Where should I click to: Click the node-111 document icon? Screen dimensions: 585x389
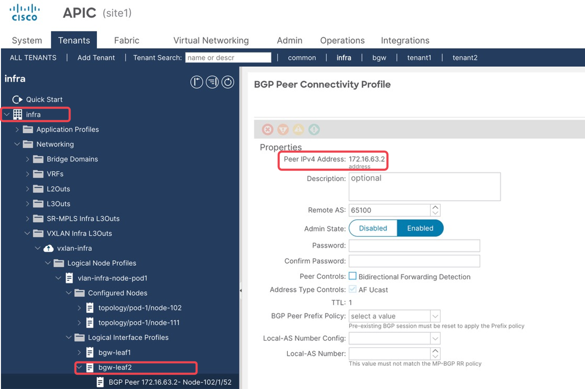[x=90, y=323]
